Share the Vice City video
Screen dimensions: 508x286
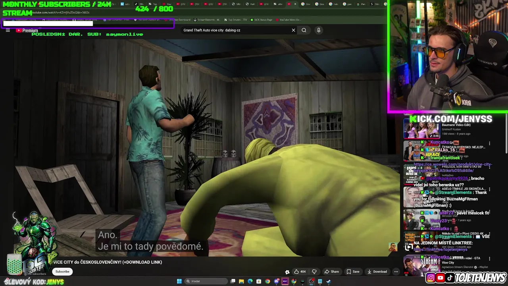tap(332, 272)
